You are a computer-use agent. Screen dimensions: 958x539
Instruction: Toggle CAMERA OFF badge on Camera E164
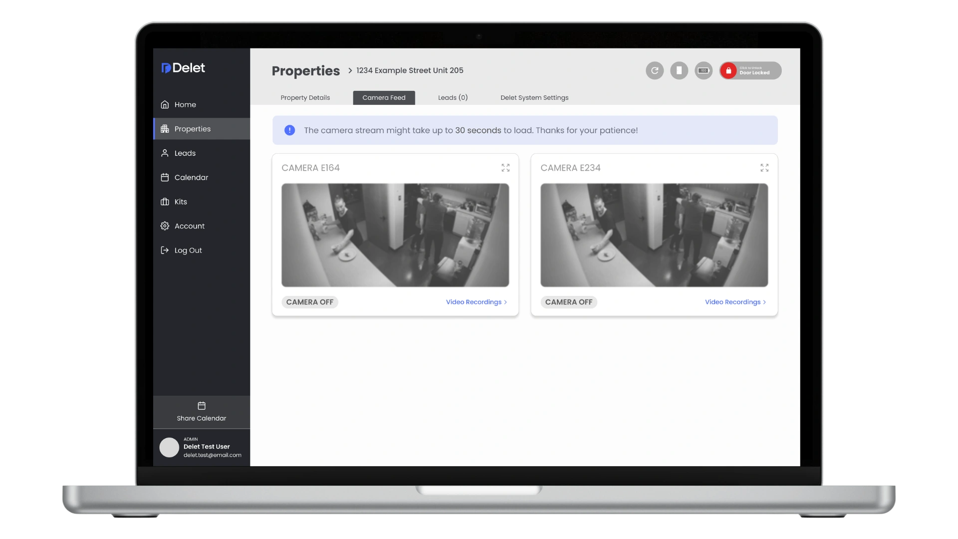(310, 302)
